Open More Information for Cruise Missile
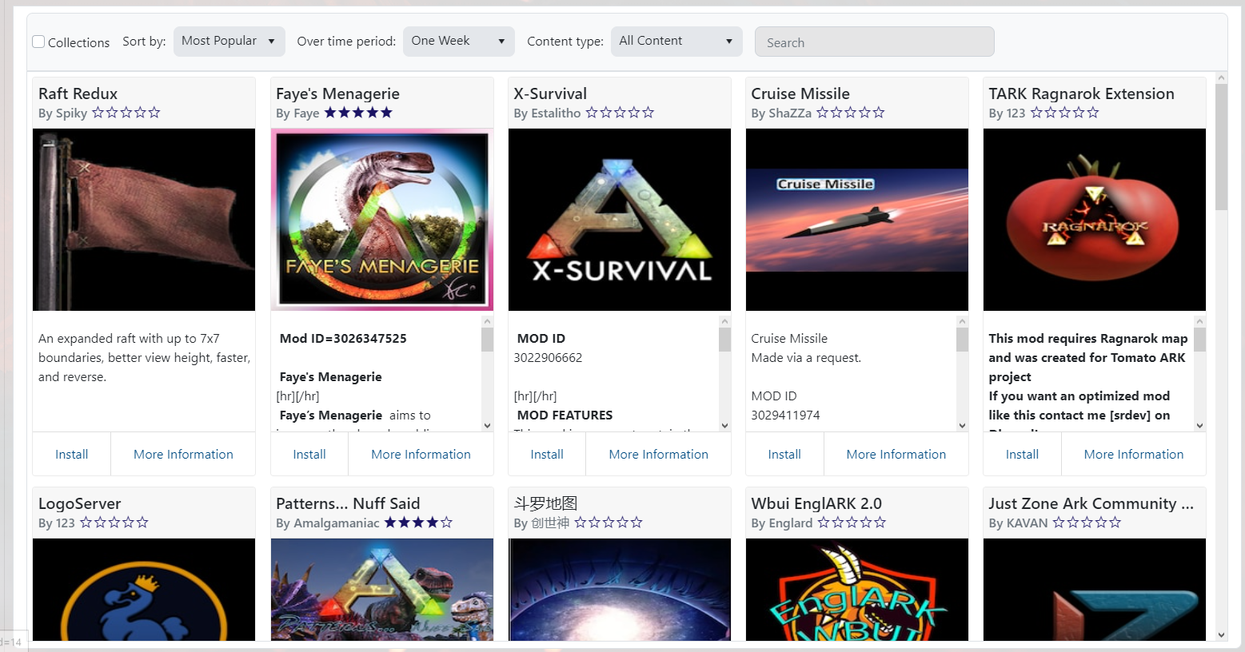 pos(896,454)
